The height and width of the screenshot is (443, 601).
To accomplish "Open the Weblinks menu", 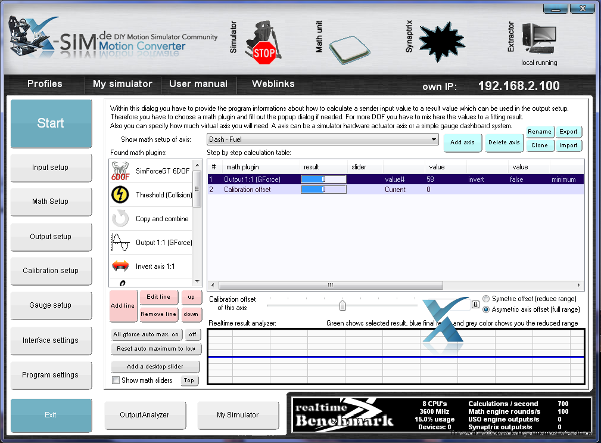I will pyautogui.click(x=273, y=84).
